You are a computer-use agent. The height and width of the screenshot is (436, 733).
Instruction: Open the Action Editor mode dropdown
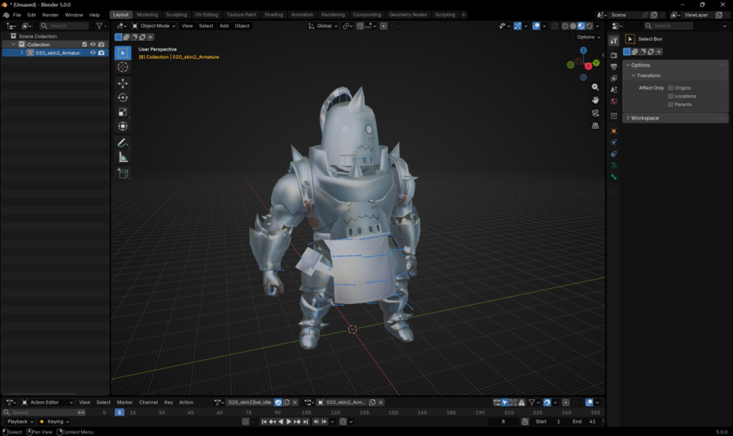point(47,402)
